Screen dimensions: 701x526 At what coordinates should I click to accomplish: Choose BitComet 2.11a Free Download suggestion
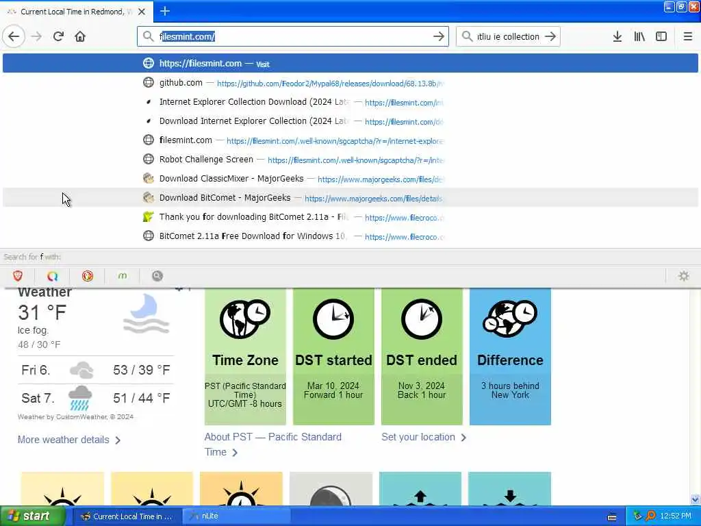coord(350,236)
